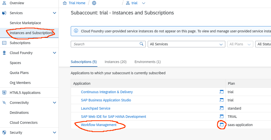
Task: Click the subaccount icon beside trial breadcrumb
Action: pos(128,3)
